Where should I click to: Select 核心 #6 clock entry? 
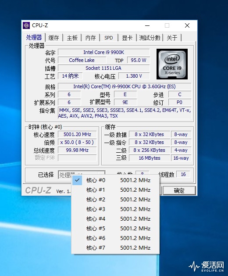click(115, 238)
